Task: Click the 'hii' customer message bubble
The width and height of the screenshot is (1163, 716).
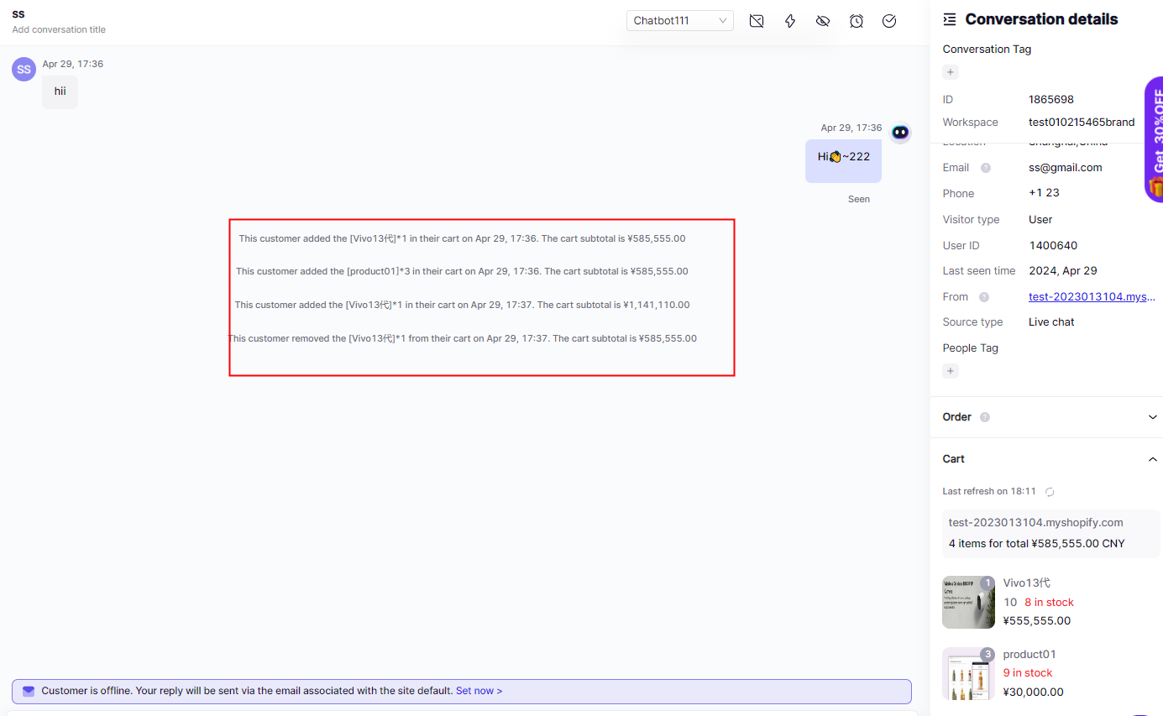Action: tap(60, 91)
